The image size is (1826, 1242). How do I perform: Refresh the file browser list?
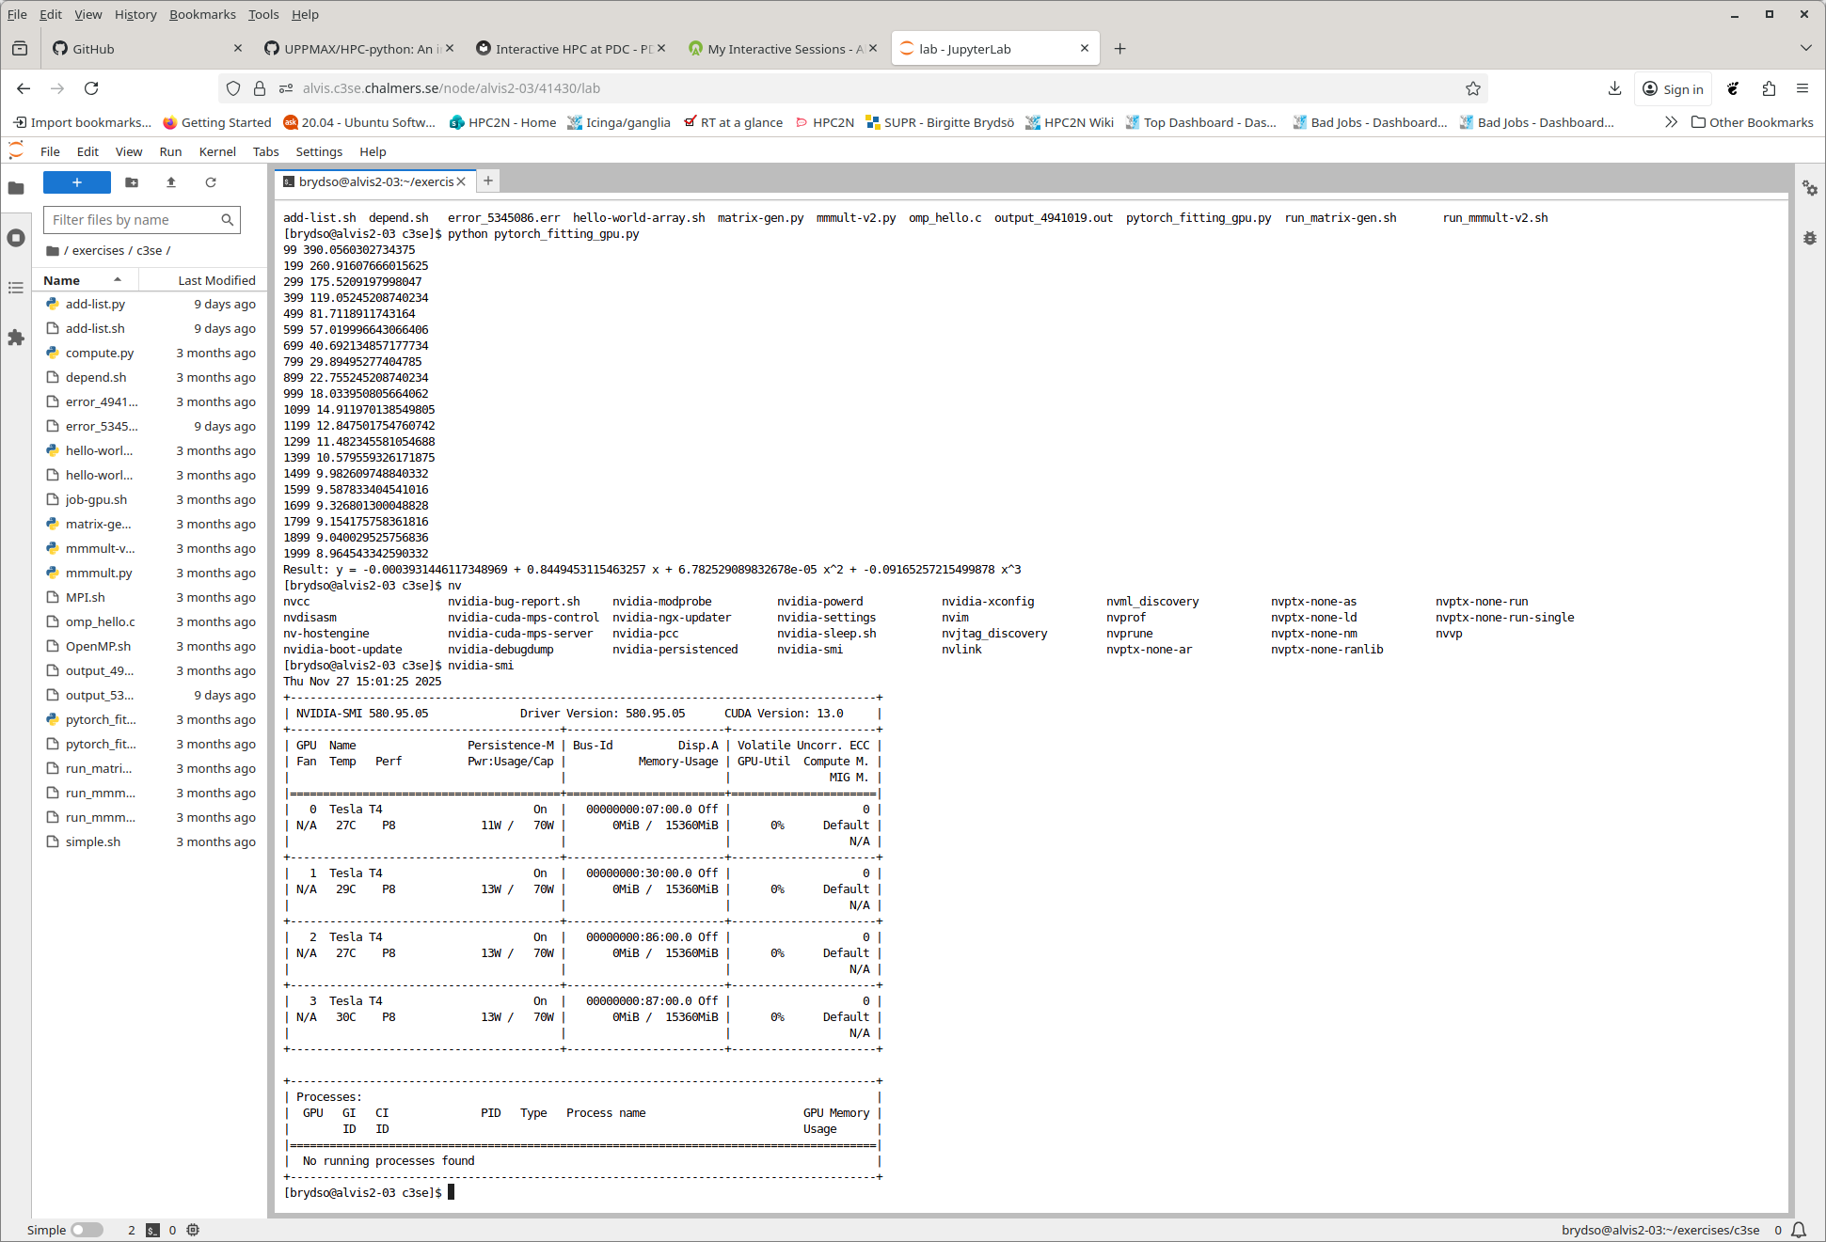pyautogui.click(x=211, y=182)
